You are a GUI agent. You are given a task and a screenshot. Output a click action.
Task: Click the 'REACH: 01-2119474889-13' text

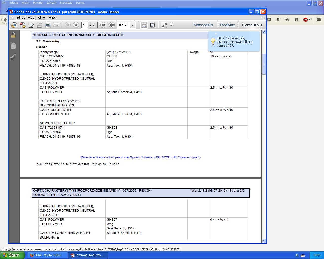coord(60,66)
